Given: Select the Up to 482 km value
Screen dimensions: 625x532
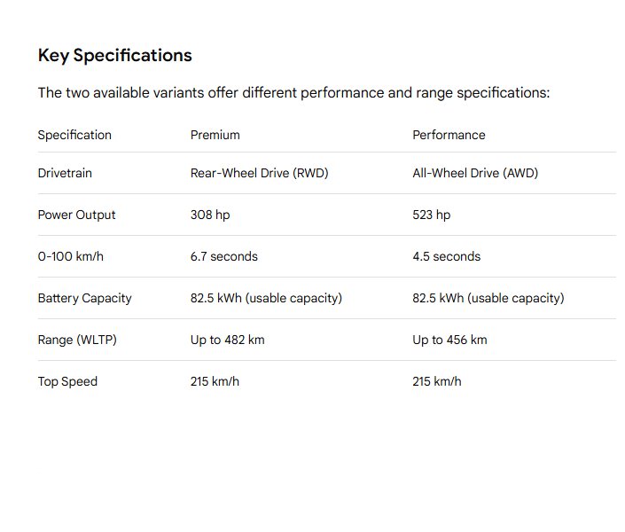Looking at the screenshot, I should 227,340.
